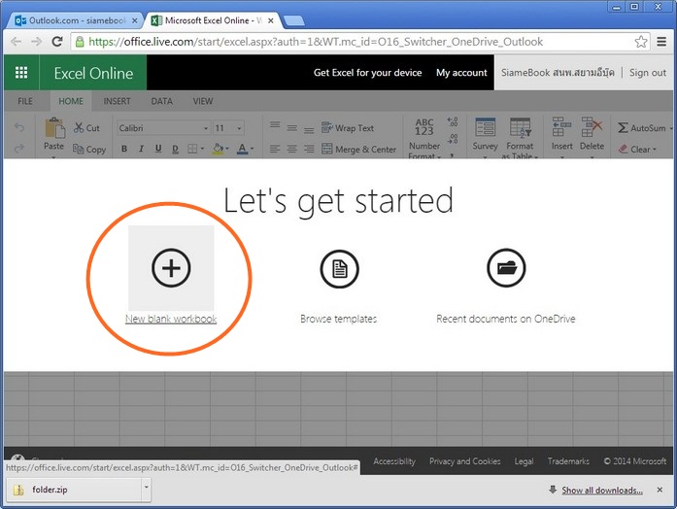Open the My account link

[x=461, y=73]
